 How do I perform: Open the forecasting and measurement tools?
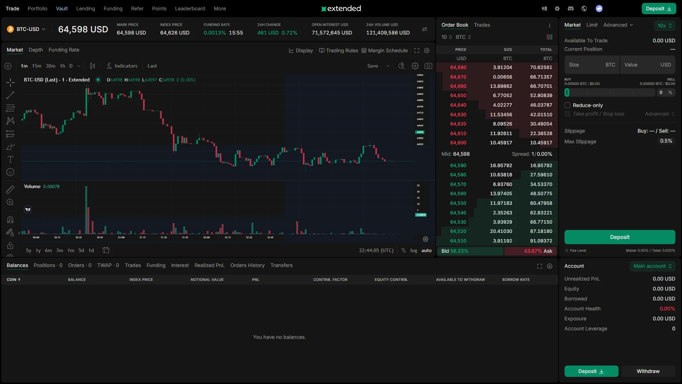pyautogui.click(x=10, y=134)
